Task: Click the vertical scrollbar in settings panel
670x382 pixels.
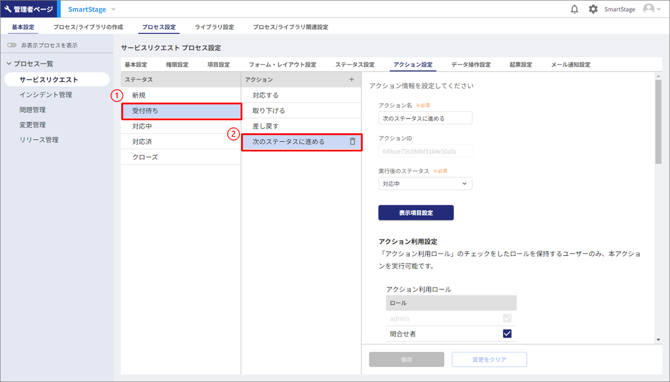Action: [658, 122]
